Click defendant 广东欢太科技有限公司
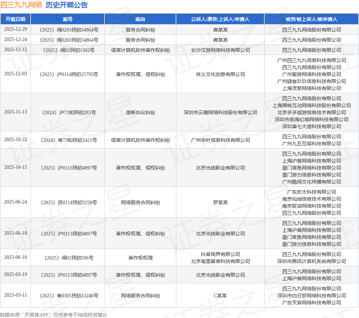 click(311, 192)
